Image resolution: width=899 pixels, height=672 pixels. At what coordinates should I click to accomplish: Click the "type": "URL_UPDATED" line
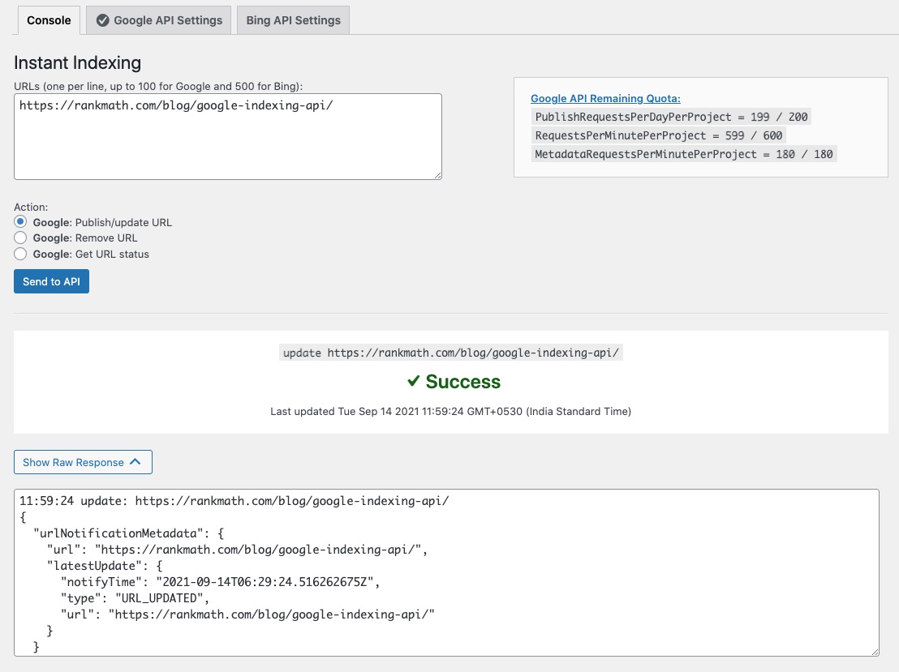(135, 598)
